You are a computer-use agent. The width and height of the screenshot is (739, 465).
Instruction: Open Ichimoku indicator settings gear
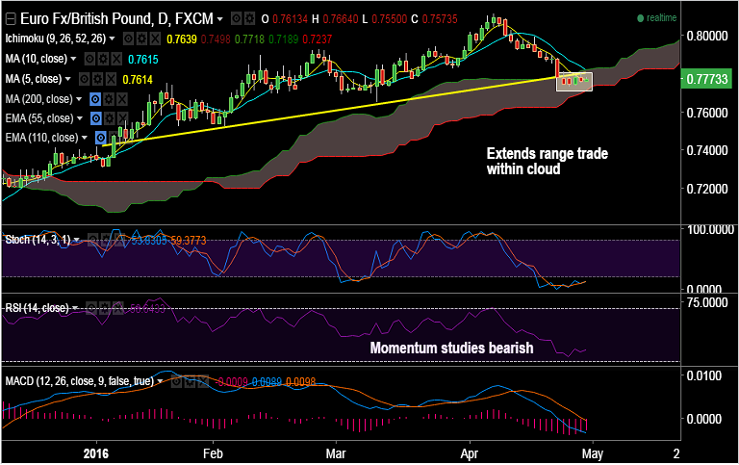tap(141, 39)
